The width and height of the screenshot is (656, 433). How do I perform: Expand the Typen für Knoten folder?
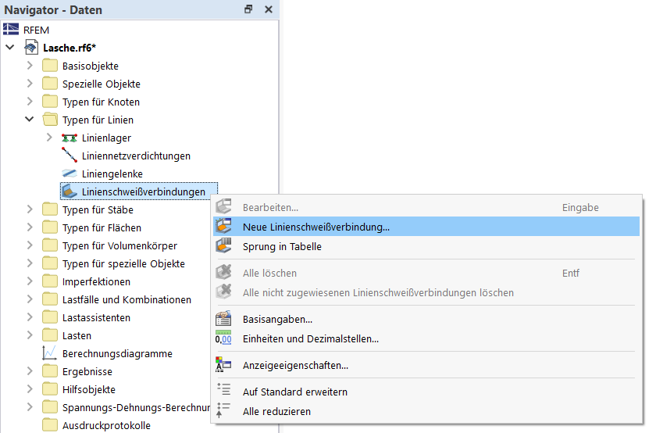coord(30,102)
